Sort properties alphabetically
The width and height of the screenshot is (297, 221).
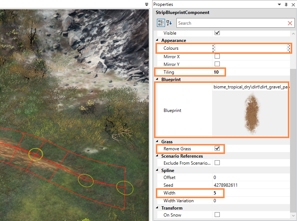click(x=169, y=23)
